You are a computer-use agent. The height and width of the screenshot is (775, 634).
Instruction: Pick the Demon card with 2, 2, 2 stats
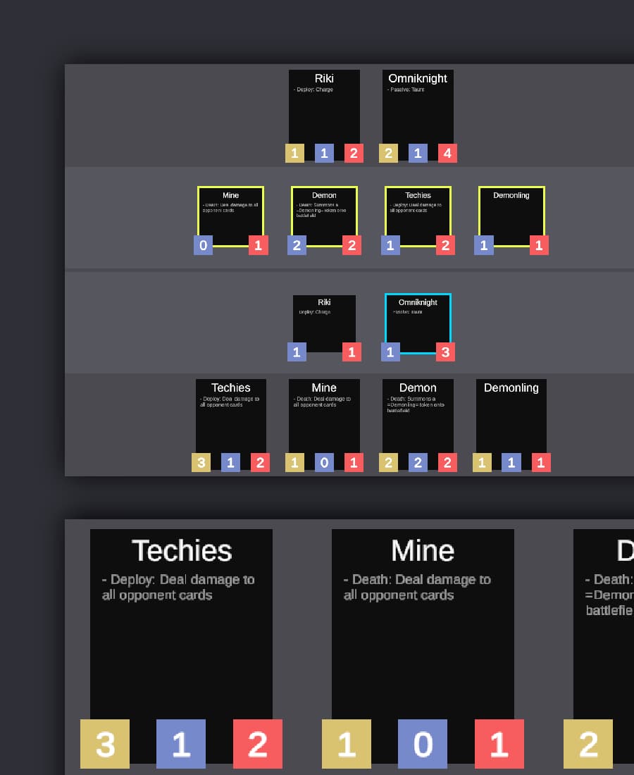coord(418,424)
